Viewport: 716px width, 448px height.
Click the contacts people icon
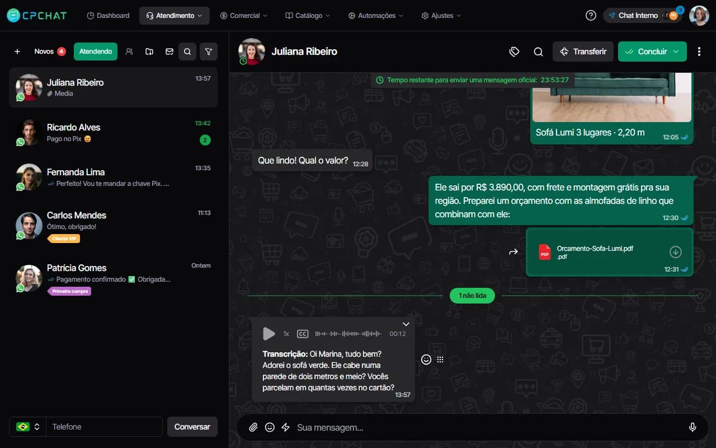(x=129, y=52)
